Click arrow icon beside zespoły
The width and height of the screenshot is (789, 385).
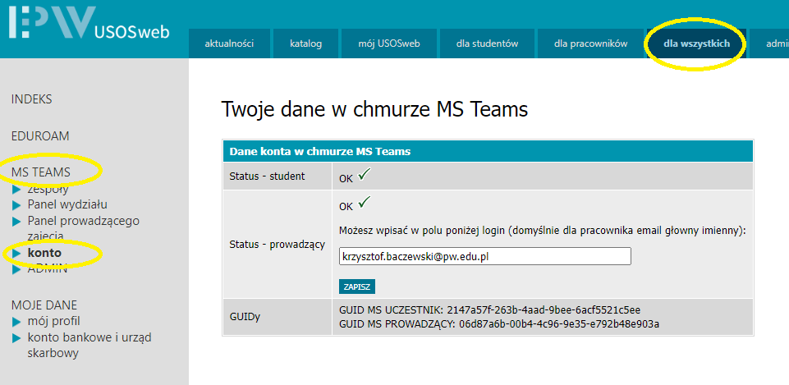16,190
